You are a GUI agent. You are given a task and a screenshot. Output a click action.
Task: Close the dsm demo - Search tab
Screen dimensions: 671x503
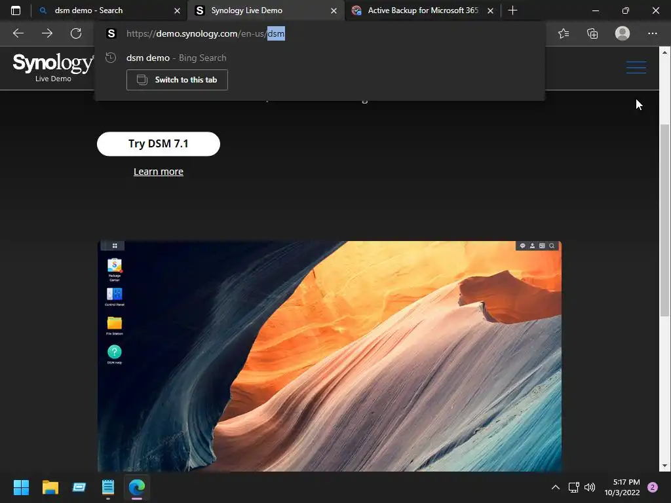pyautogui.click(x=177, y=10)
